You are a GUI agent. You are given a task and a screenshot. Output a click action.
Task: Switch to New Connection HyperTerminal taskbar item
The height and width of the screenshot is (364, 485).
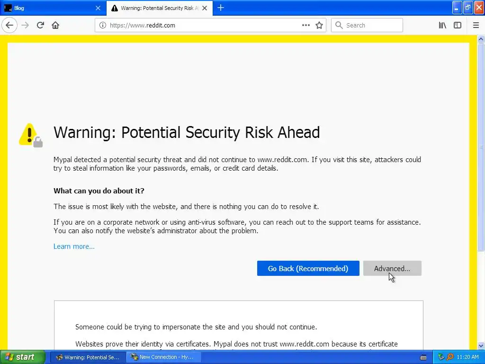click(x=164, y=357)
